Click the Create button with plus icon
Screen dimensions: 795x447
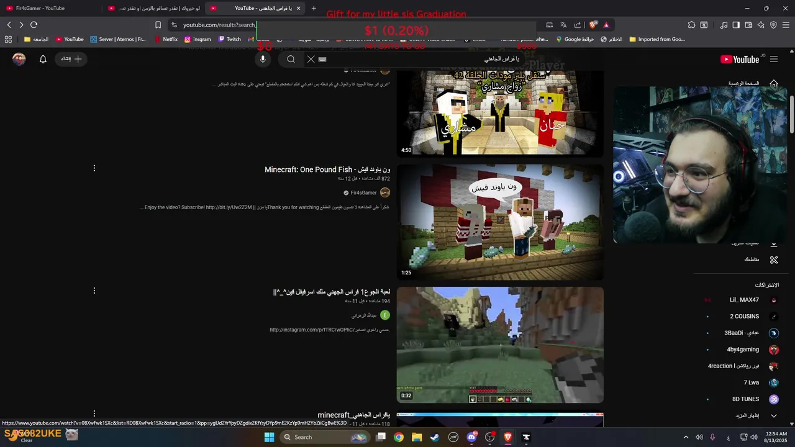[71, 59]
